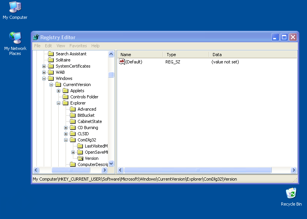This screenshot has height=219, width=307.
Task: Select the BitBucket folder icon
Action: [73, 115]
